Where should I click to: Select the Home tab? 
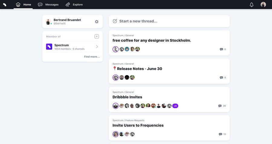pos(23,5)
